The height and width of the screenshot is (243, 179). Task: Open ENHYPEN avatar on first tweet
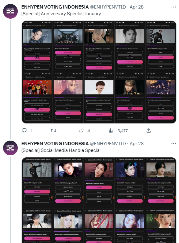click(10, 11)
